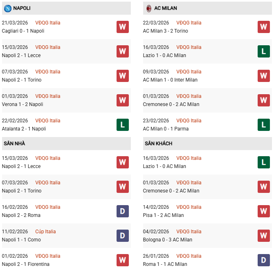Click L badge for AC Milan 0 - 1 Parma

264,125
